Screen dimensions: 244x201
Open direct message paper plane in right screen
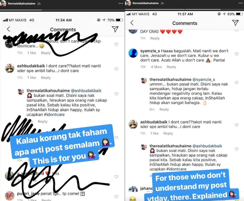click(x=235, y=23)
